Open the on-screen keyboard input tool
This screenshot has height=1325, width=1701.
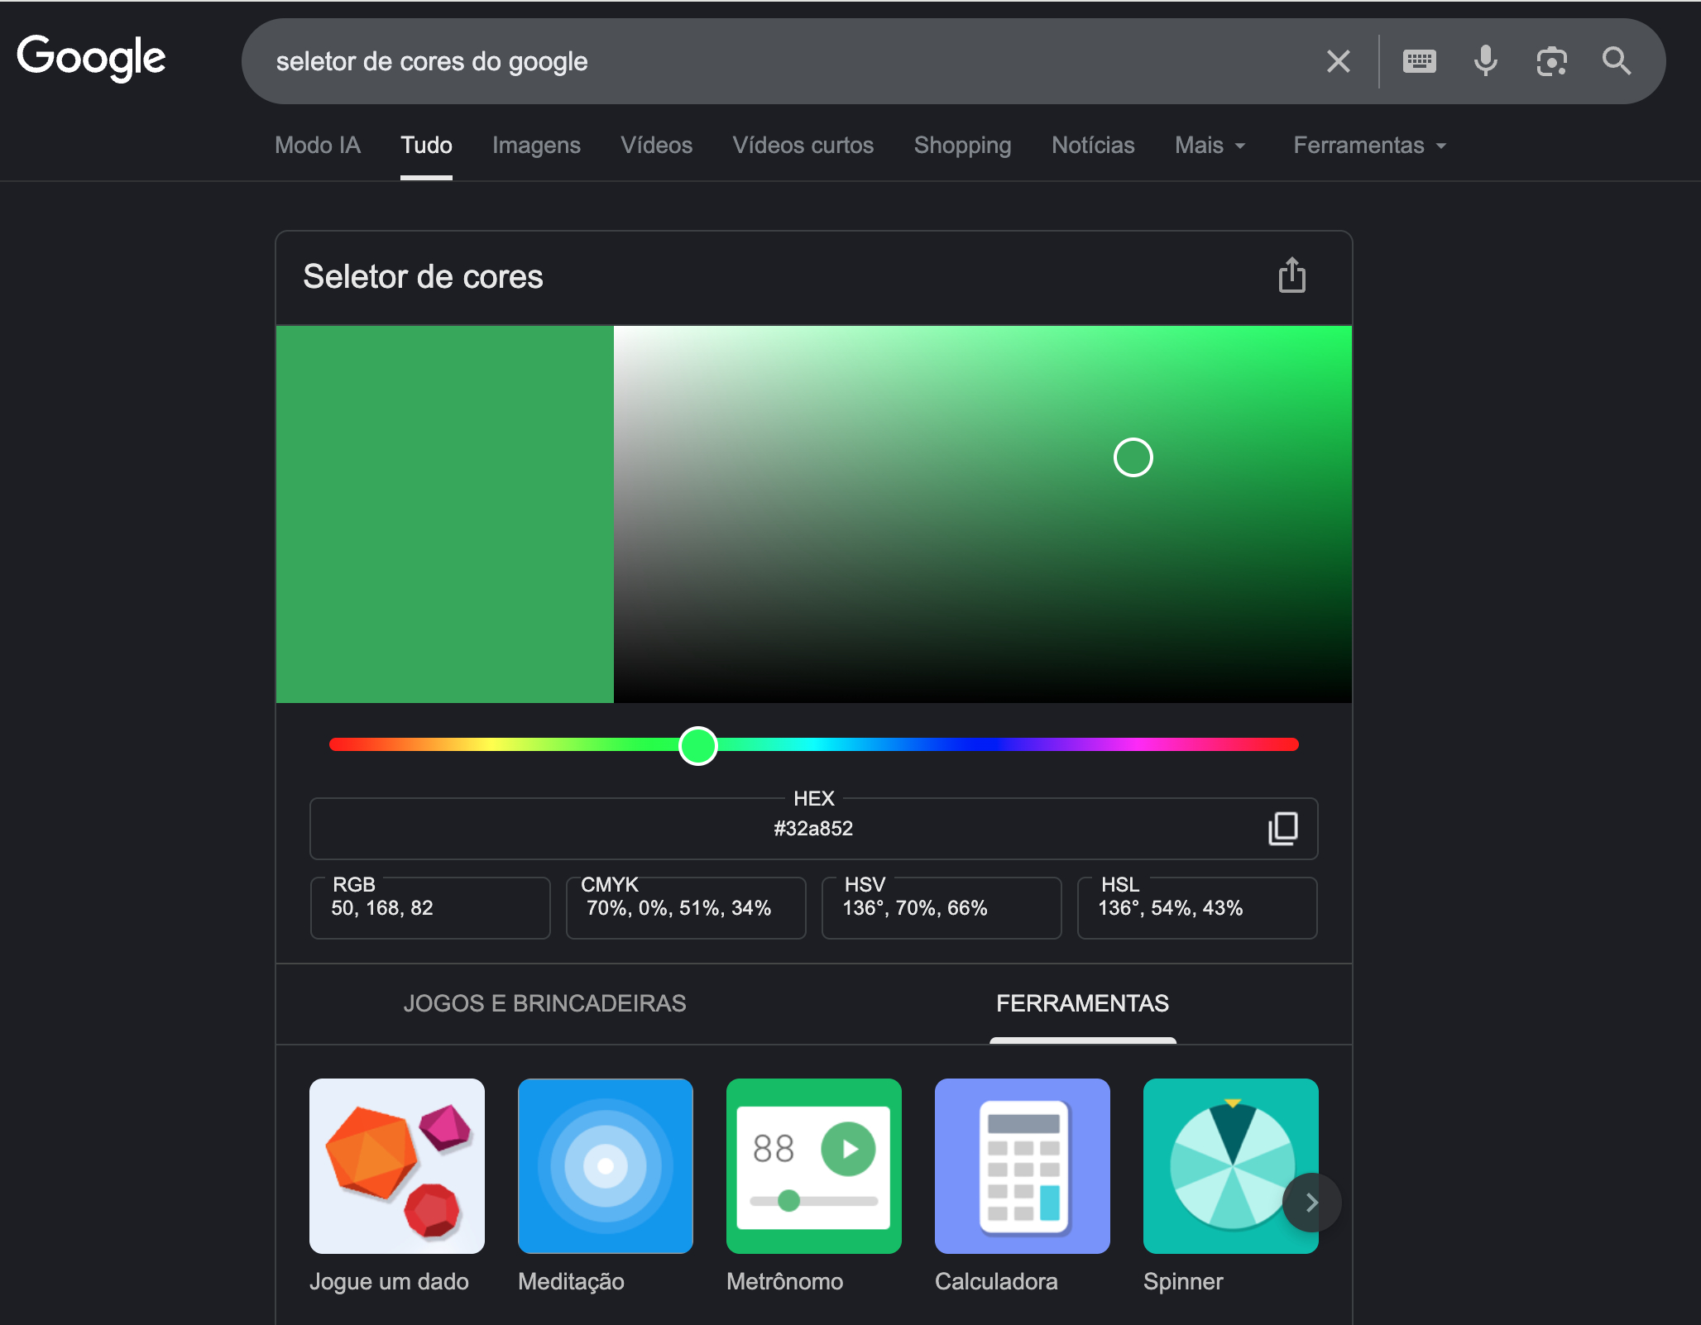1419,61
